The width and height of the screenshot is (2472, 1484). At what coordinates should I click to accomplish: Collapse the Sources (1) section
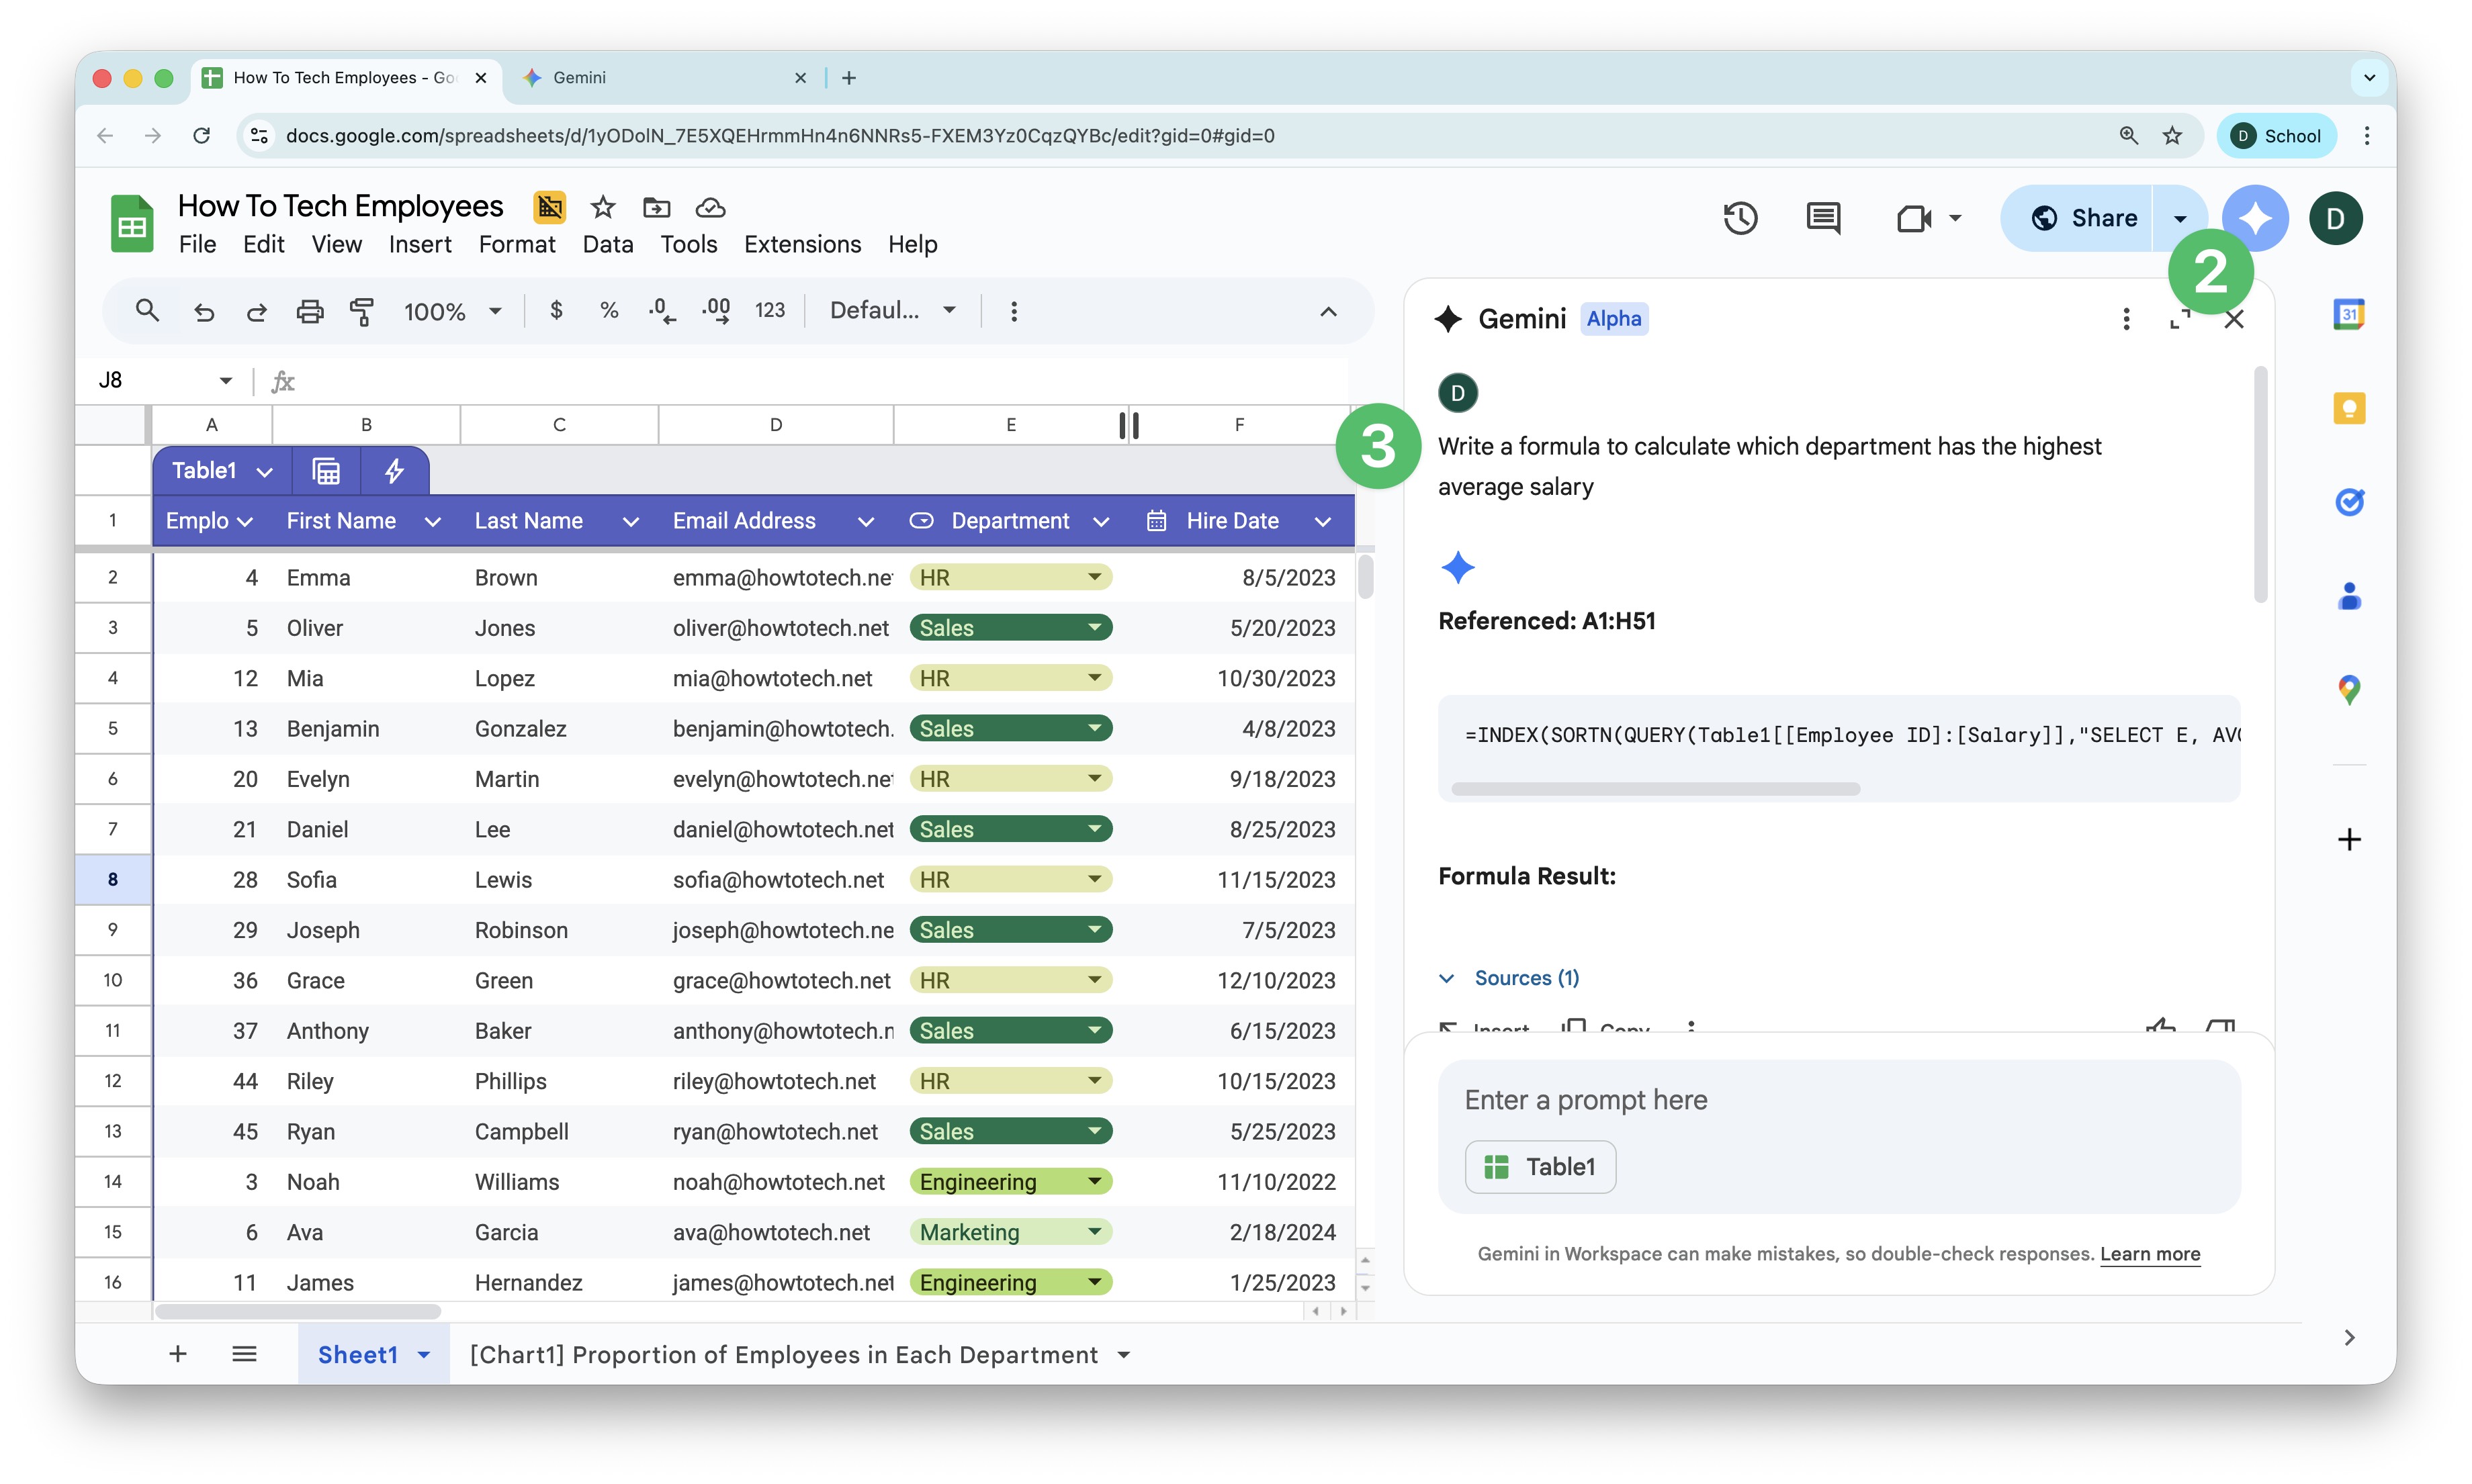(x=1446, y=978)
